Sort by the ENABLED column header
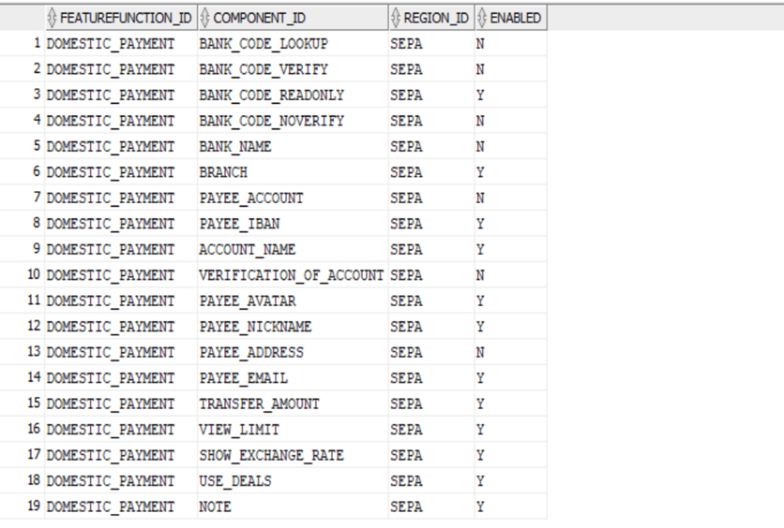 511,18
